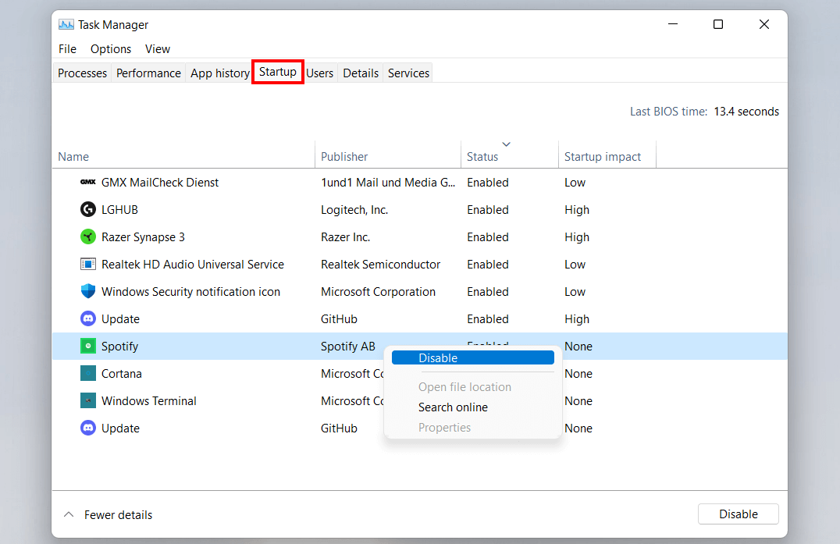The image size is (840, 544).
Task: Click the Razer Synapse 3 icon
Action: click(x=87, y=236)
